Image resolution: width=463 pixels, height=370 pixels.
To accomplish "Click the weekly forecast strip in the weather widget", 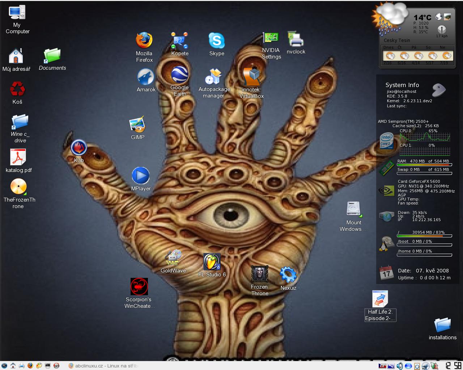I will 418,55.
